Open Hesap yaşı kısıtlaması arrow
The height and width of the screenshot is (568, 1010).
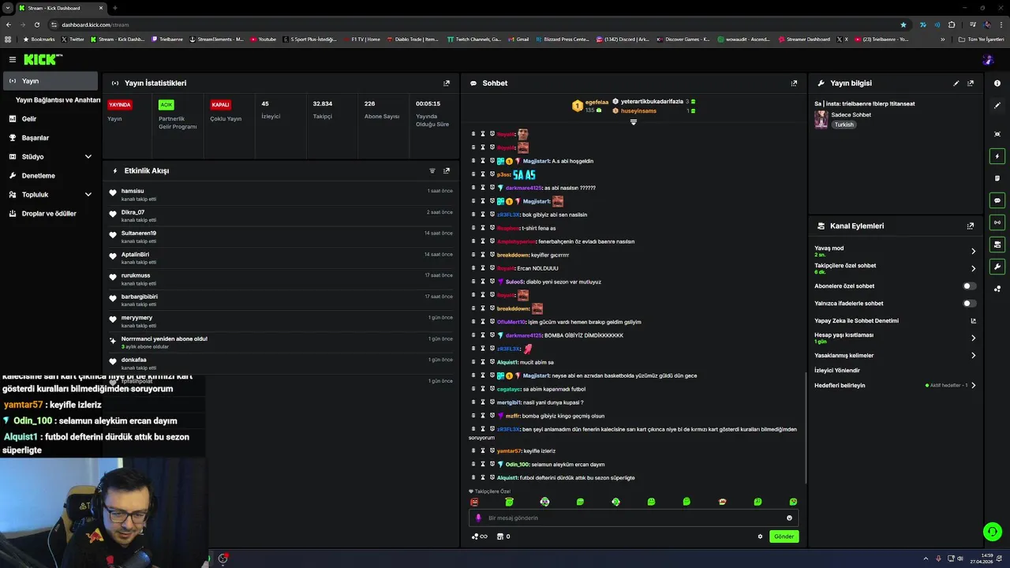tap(973, 338)
